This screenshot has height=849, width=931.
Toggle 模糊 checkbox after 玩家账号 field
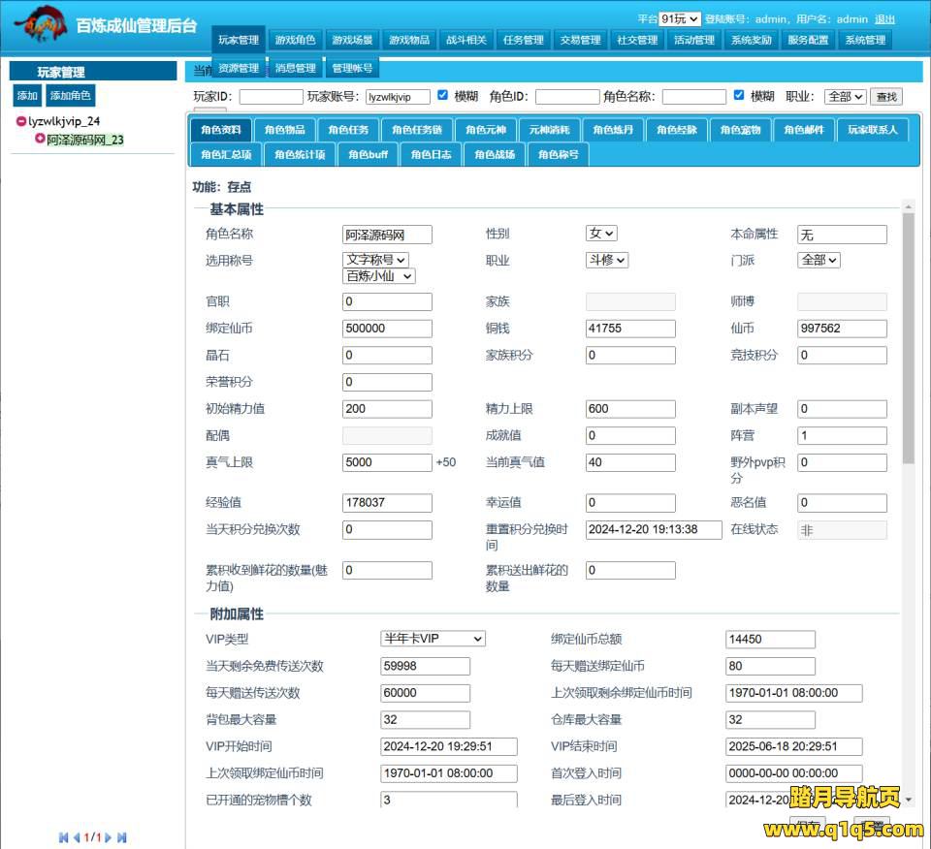click(442, 95)
